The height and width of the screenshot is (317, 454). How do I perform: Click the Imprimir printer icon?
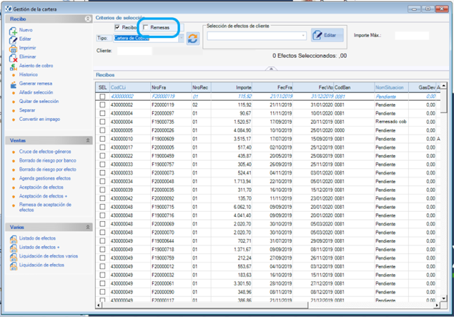point(13,49)
